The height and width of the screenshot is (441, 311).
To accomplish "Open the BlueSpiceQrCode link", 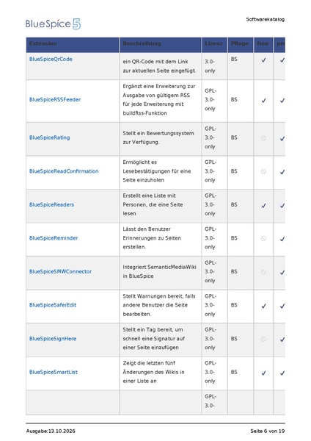I will [51, 59].
